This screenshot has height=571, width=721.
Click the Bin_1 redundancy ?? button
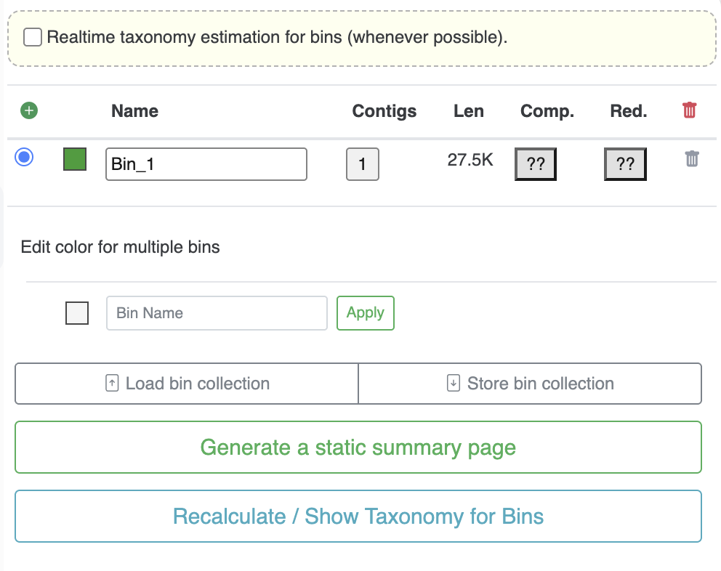625,164
